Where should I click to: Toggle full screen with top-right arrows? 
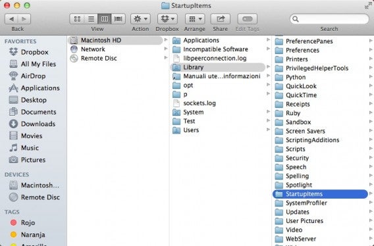pyautogui.click(x=368, y=5)
